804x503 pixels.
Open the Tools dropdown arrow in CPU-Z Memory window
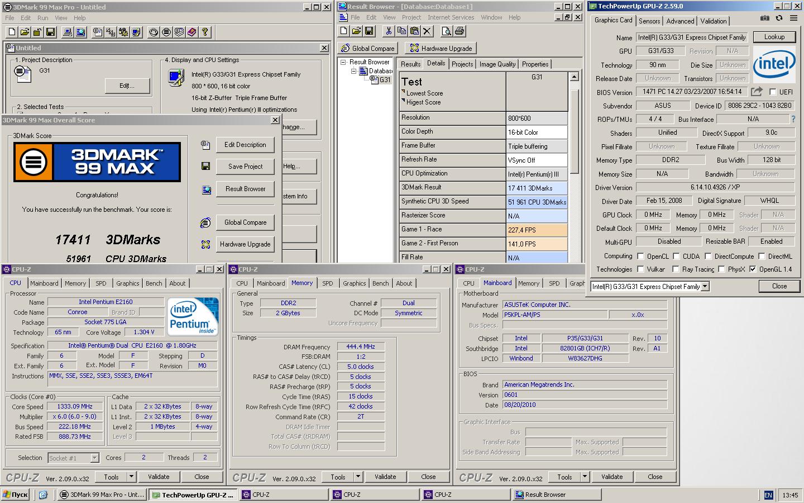pyautogui.click(x=358, y=477)
